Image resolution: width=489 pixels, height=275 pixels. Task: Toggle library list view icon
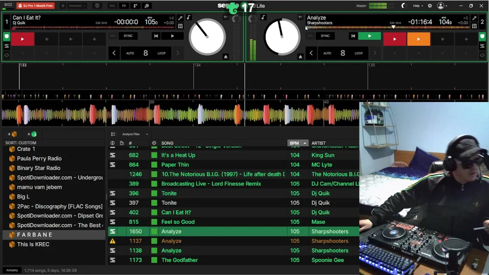tap(113, 134)
